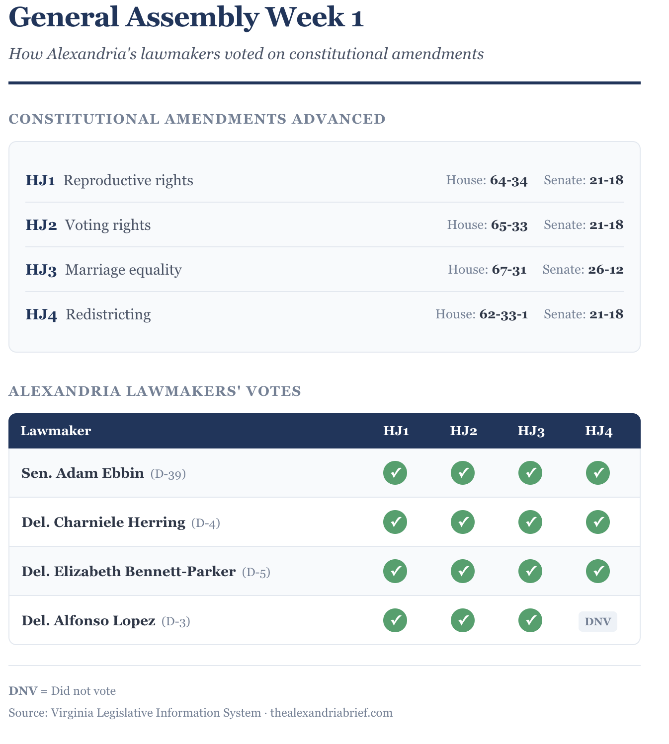
Task: Click Charniele Herring's HJ4 checkmark icon
Action: click(x=598, y=522)
